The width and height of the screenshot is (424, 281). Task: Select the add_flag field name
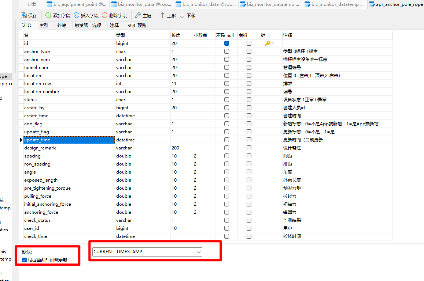(33, 124)
